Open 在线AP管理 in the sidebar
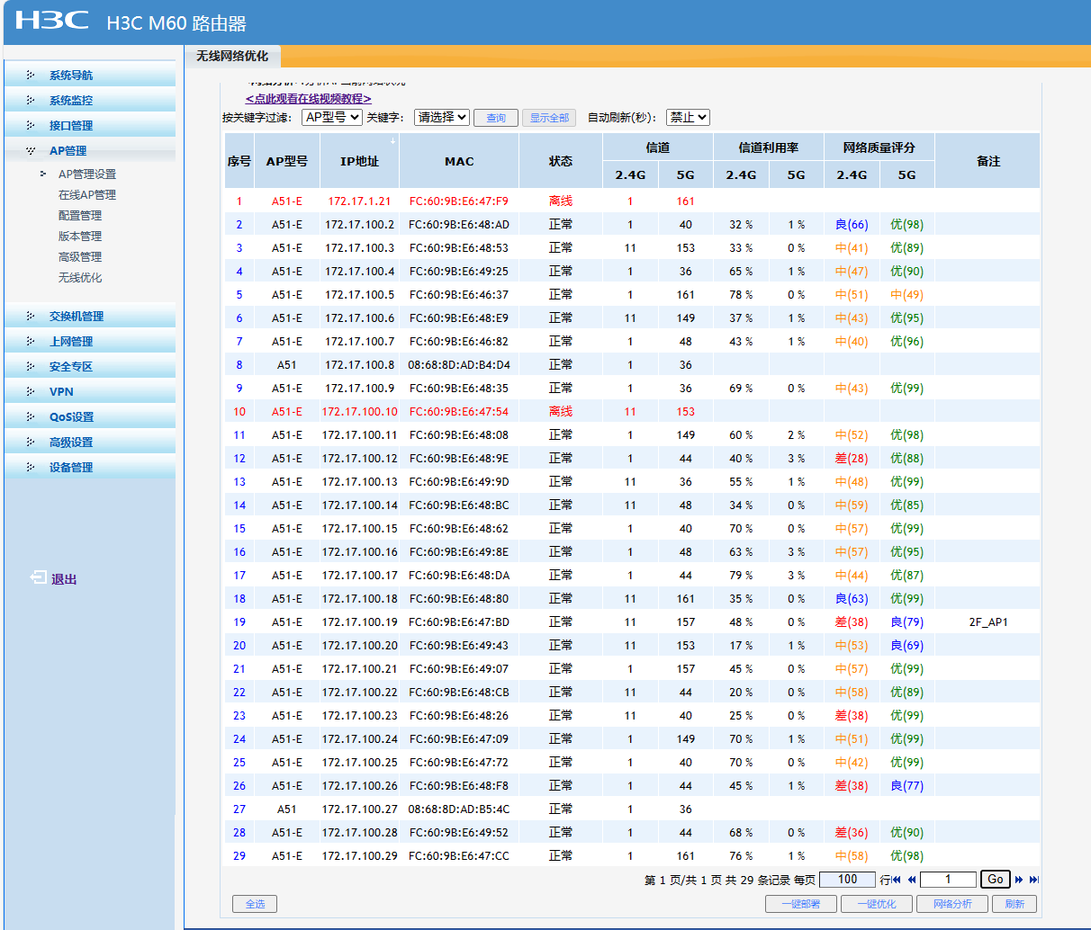 tap(86, 195)
